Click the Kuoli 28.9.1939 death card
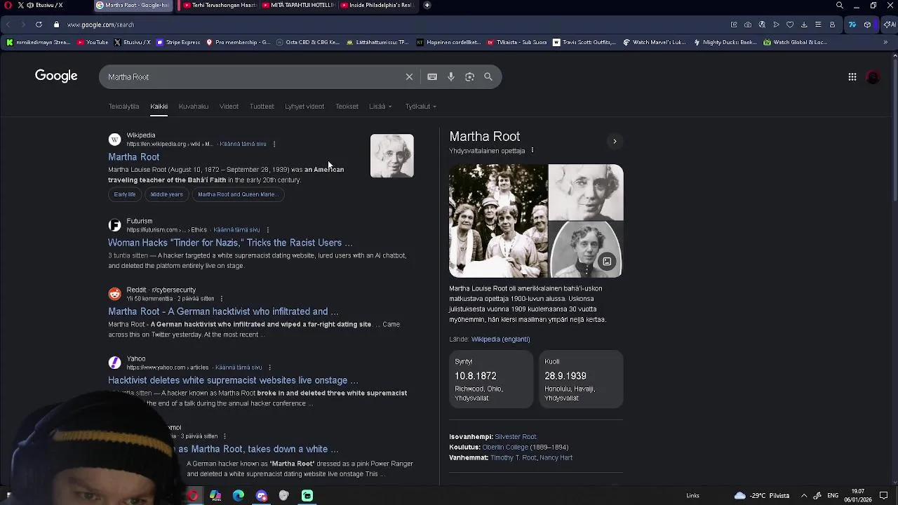 pyautogui.click(x=581, y=379)
